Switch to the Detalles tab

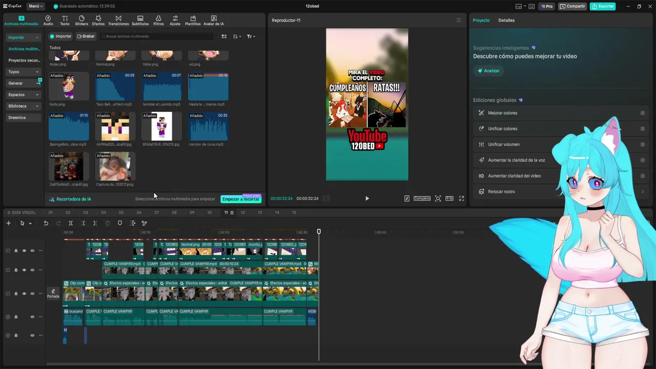point(506,20)
